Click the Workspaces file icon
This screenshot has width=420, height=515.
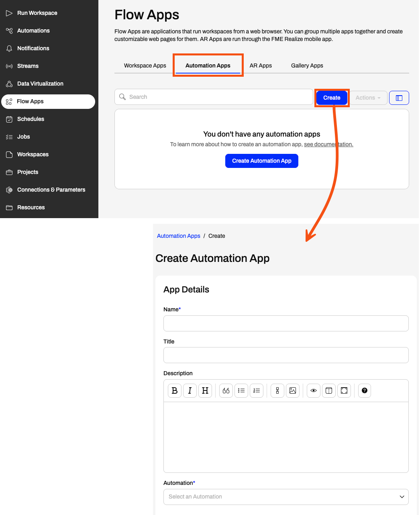pos(9,154)
